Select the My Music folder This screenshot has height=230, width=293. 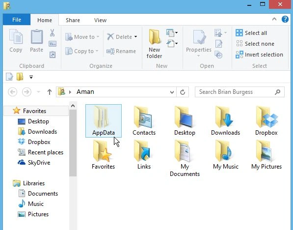(x=226, y=155)
